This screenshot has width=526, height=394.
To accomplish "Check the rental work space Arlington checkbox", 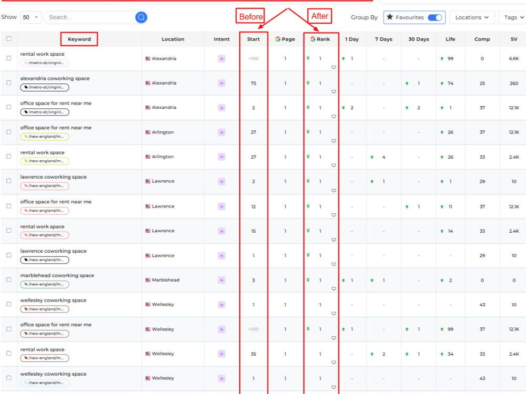I will coord(9,156).
